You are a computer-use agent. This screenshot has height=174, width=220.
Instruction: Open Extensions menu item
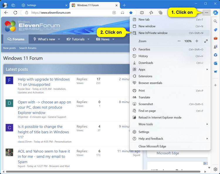tap(170, 76)
